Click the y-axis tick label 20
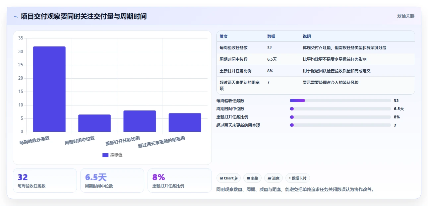Screen dimensions: 428x206 point(21,78)
